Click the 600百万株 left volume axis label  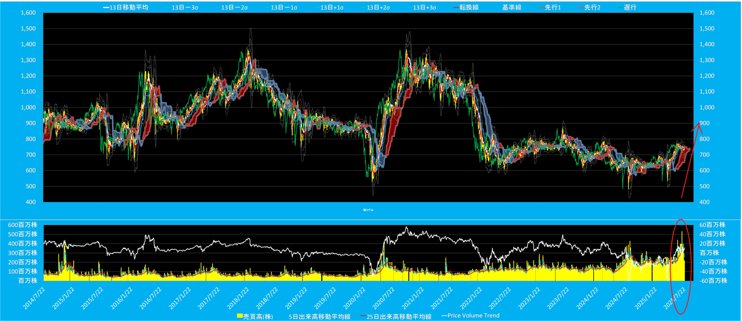point(23,225)
